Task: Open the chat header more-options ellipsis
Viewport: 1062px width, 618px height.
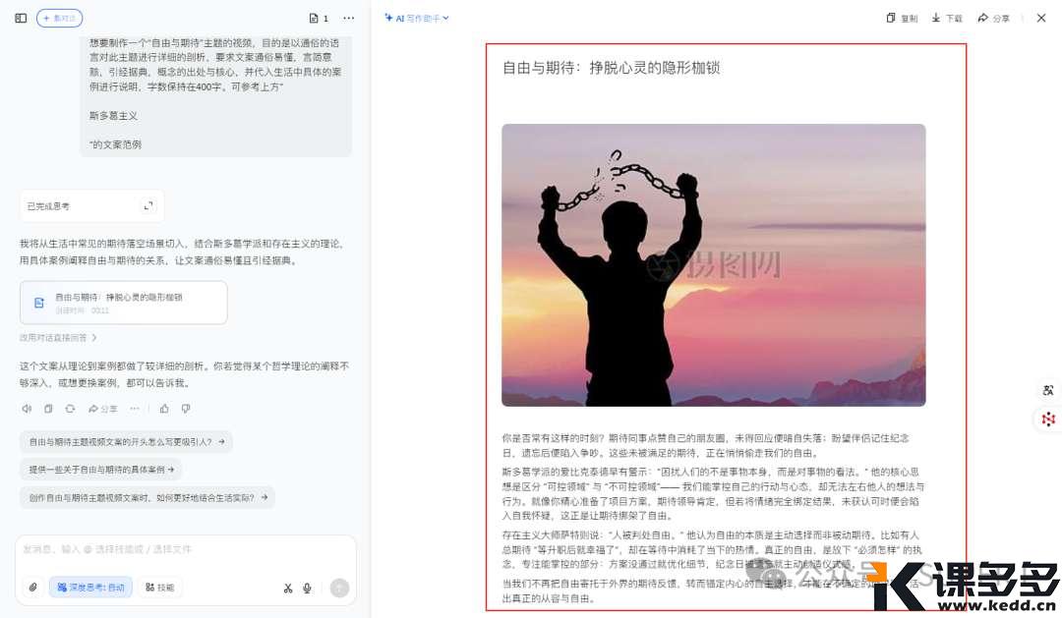Action: pyautogui.click(x=348, y=19)
